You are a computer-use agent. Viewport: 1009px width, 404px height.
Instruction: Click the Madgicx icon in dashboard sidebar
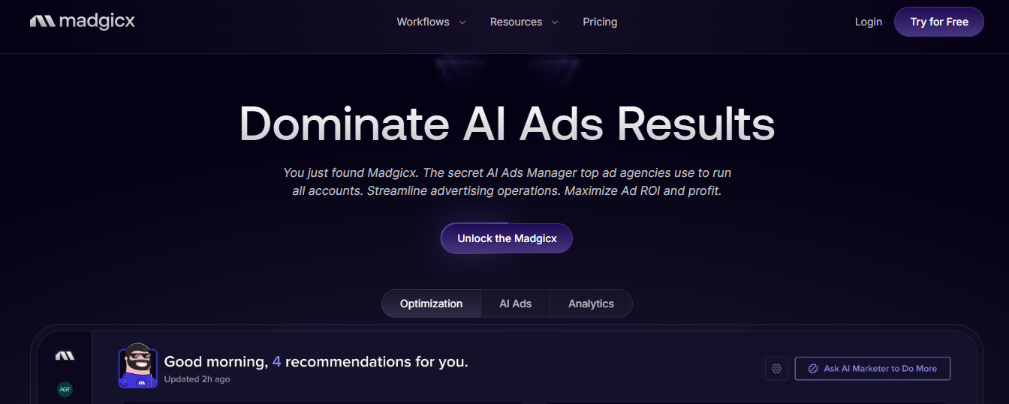click(x=65, y=355)
